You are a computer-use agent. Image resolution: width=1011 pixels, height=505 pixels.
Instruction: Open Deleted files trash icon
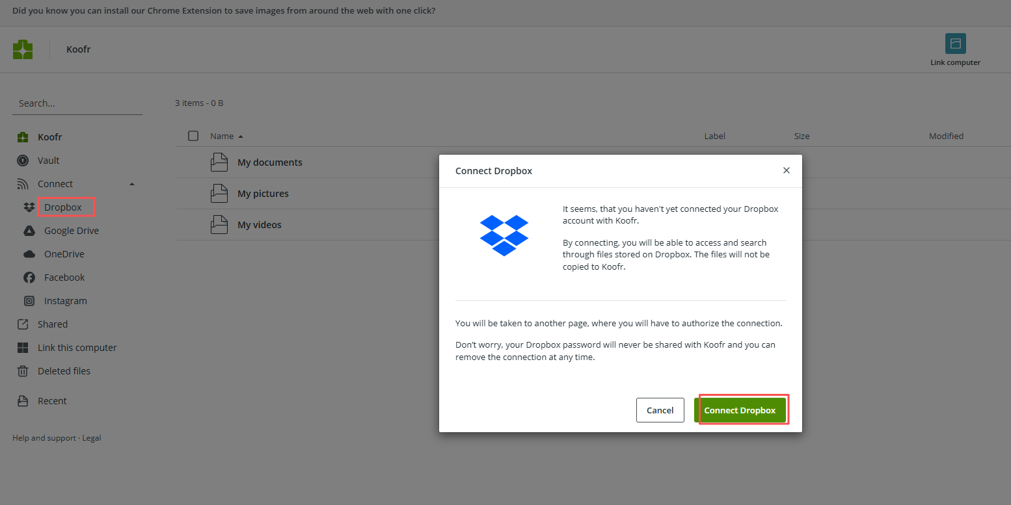click(23, 371)
